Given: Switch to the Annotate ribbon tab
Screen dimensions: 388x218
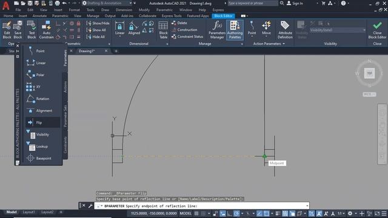Looking at the screenshot, I should coord(39,16).
